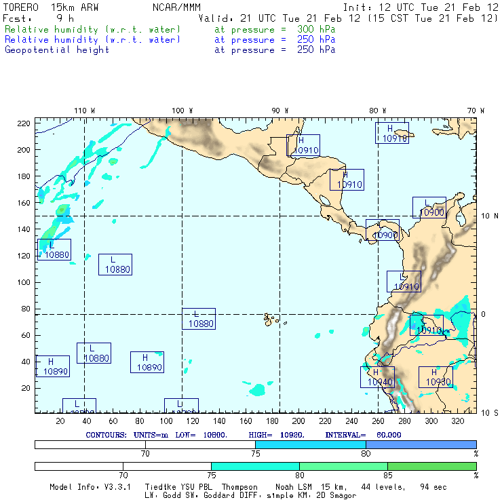Screen dimensions: 502x502
Task: Click the "Tiedtke YSU PBL" model text
Action: (178, 487)
